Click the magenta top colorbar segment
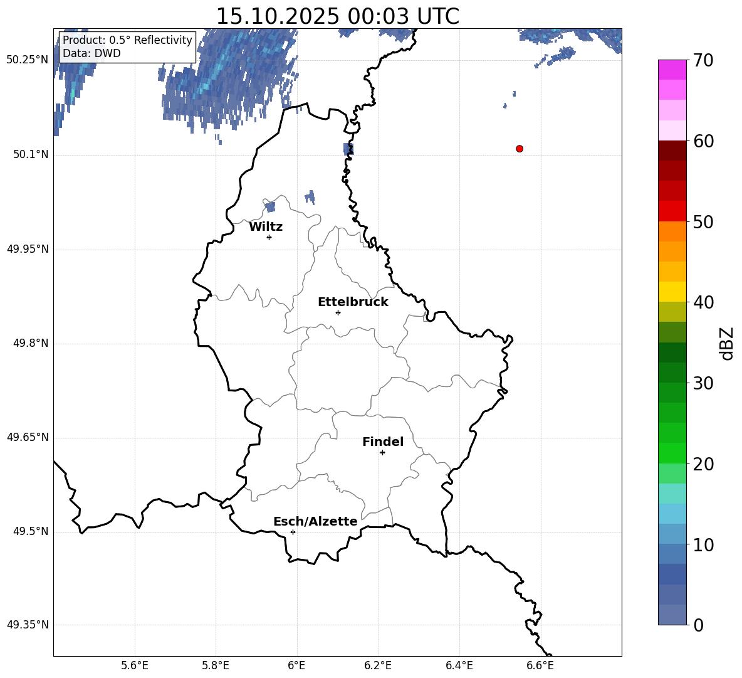The height and width of the screenshot is (678, 742). coord(672,70)
